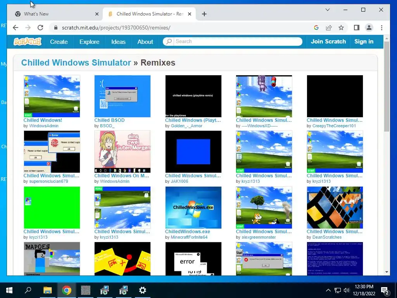Click Sign in

coord(364,42)
